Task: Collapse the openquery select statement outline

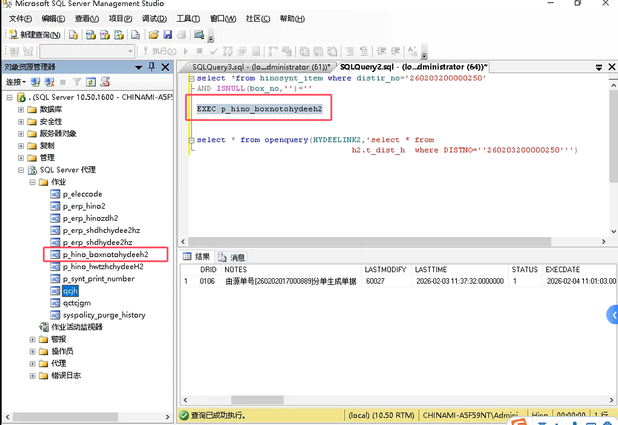Action: click(x=192, y=140)
